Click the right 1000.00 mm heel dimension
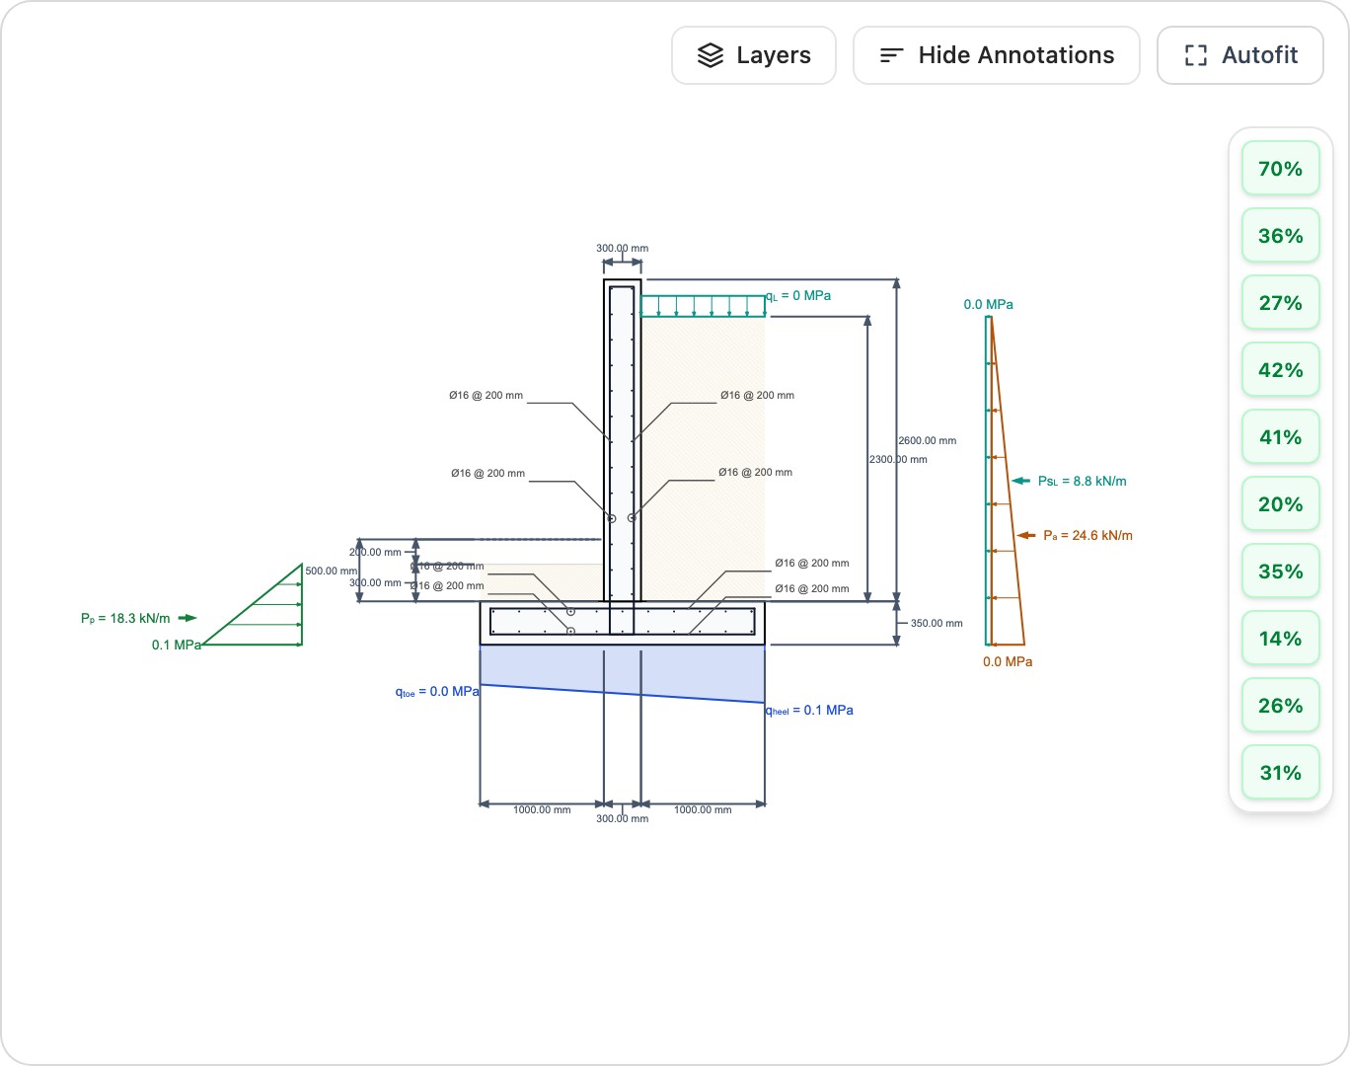The width and height of the screenshot is (1350, 1066). (703, 810)
